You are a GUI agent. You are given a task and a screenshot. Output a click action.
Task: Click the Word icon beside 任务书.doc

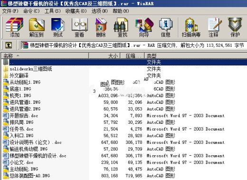pyautogui.click(x=6, y=129)
